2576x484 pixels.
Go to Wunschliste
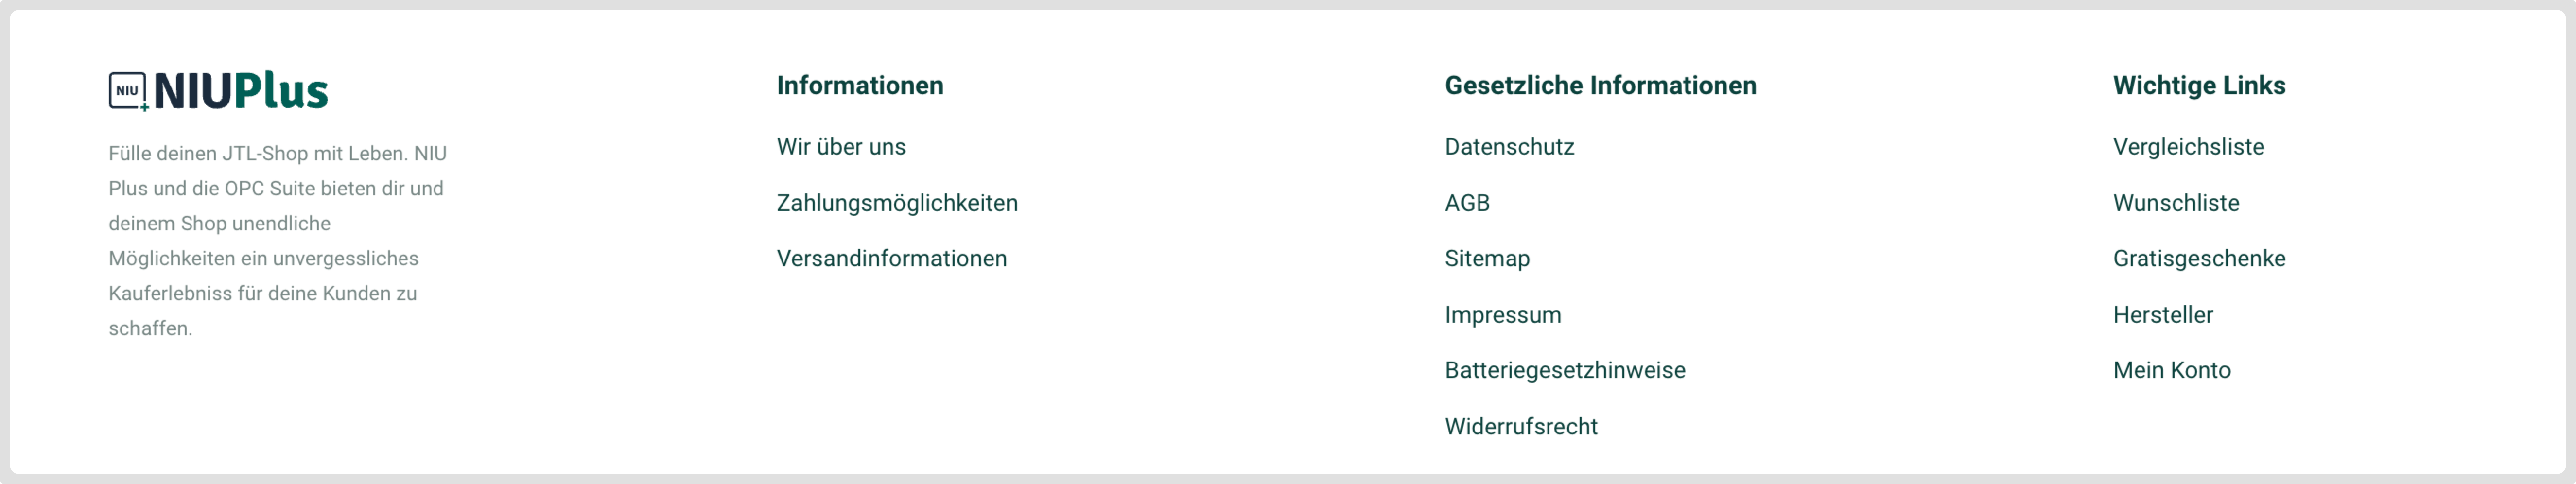[2175, 203]
